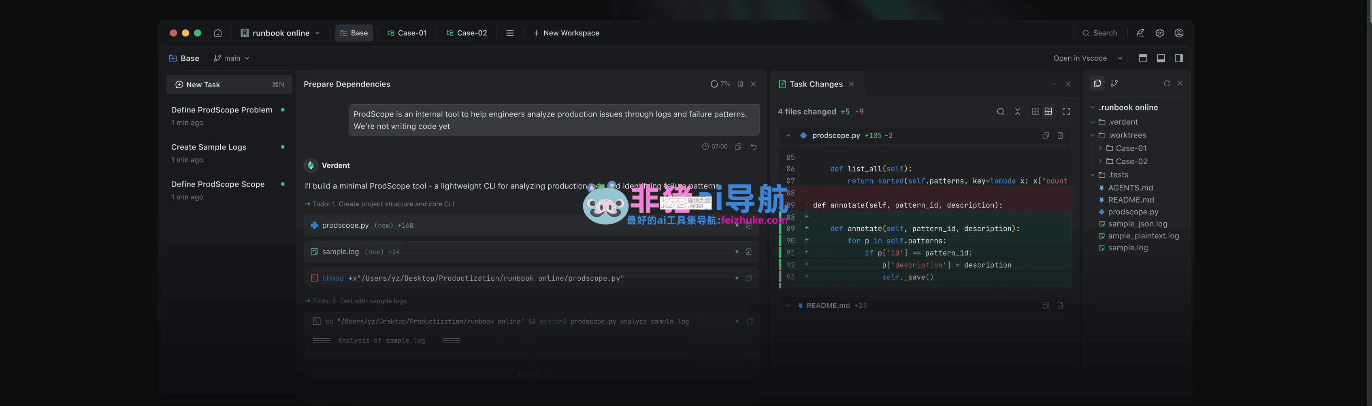
Task: Collapse the prodscope.py diff section
Action: point(788,136)
